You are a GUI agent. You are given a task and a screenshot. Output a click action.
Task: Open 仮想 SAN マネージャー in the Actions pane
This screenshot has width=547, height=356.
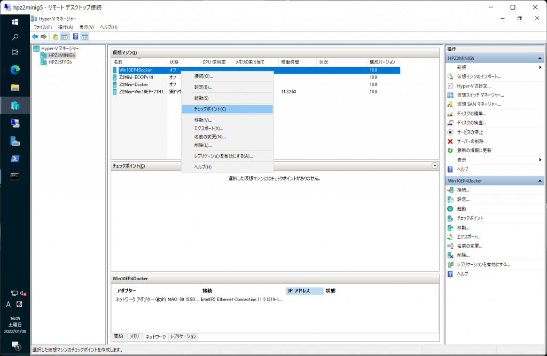point(479,104)
